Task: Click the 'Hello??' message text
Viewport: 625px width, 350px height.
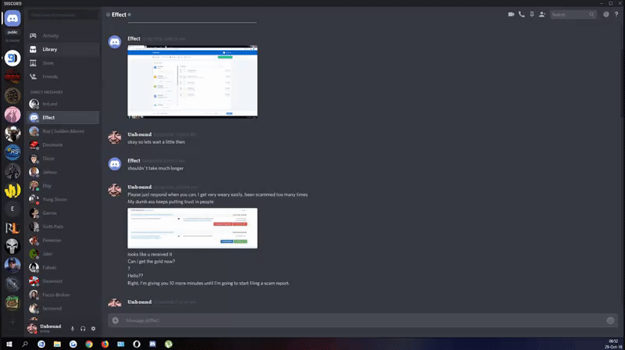Action: pyautogui.click(x=135, y=276)
